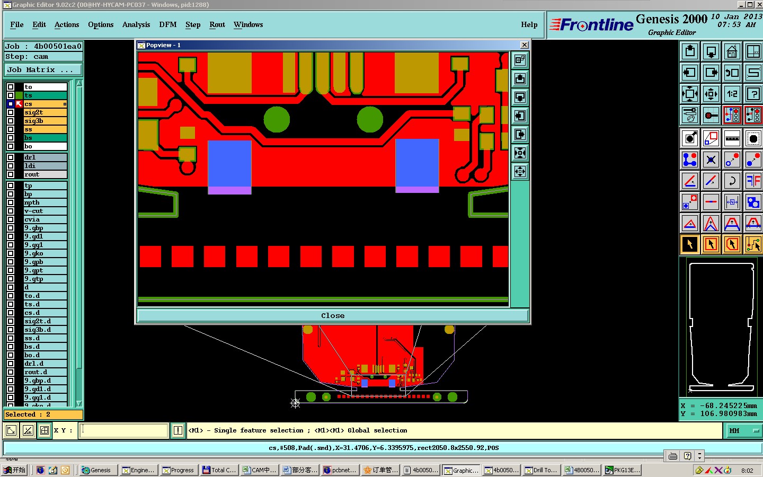This screenshot has height=477, width=763.
Task: Click the rotate curved arrow icon
Action: [x=732, y=181]
